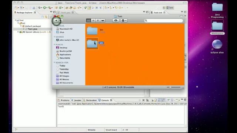Collapse the Test project tree node
This screenshot has height=133, width=237.
click(16, 20)
